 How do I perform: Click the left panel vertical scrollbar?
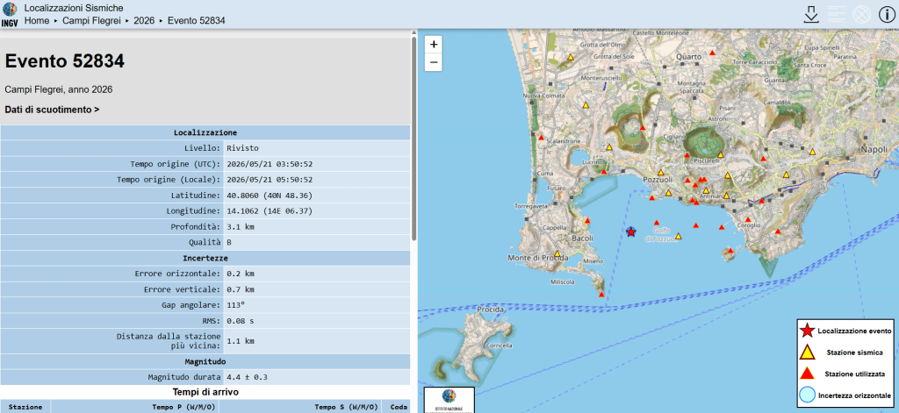[414, 138]
